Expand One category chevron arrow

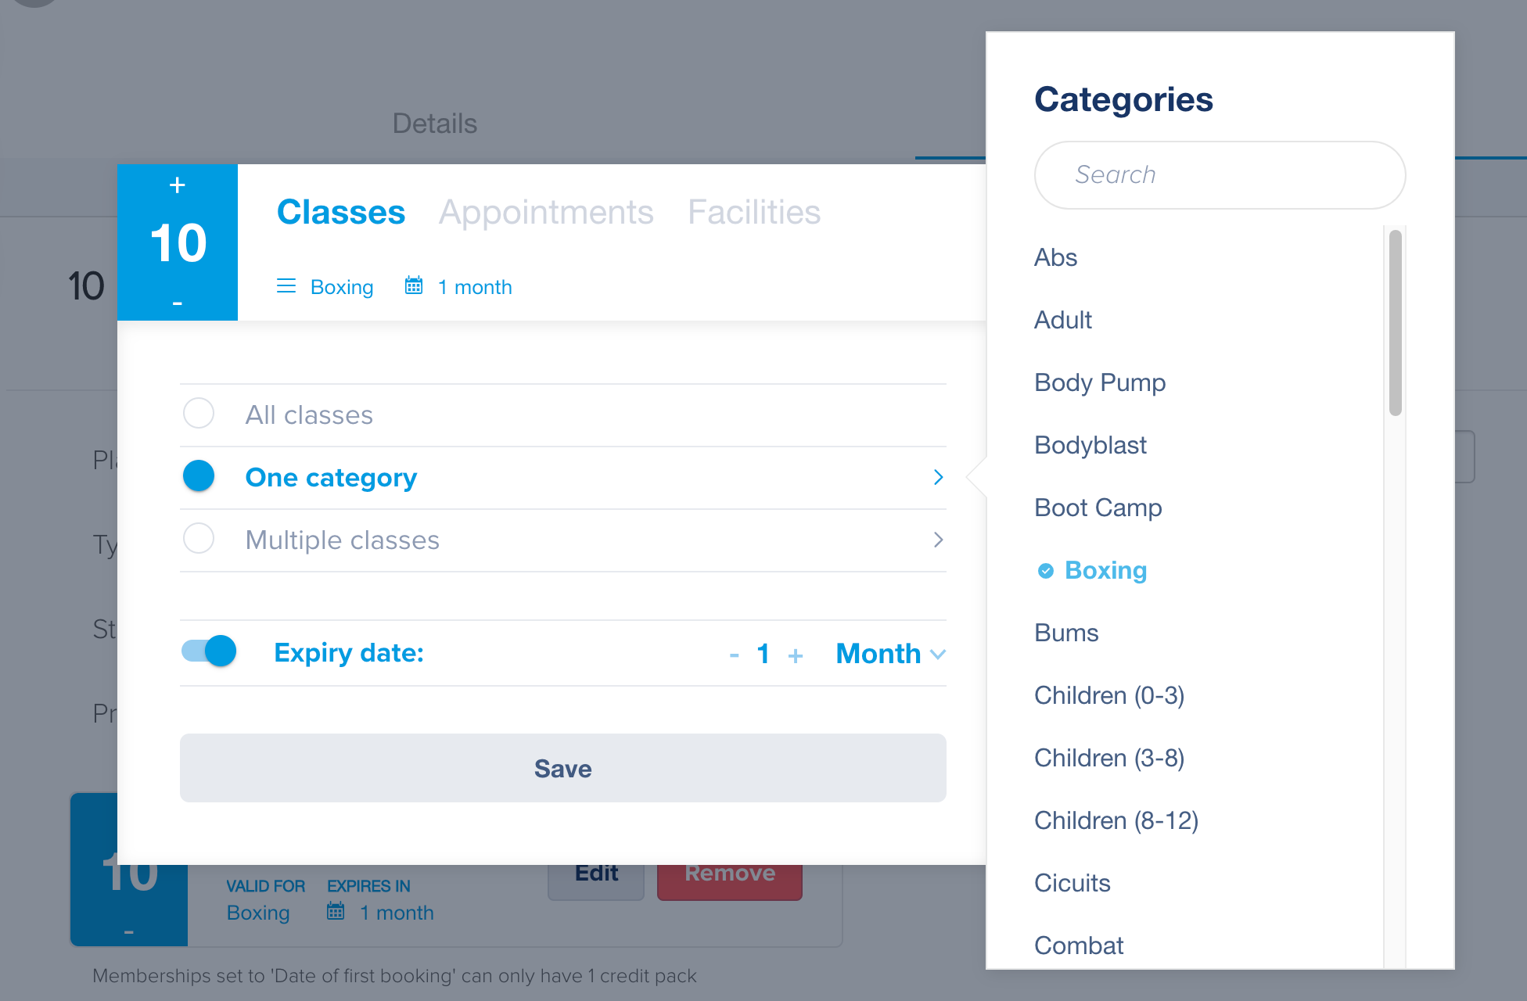[x=939, y=477]
